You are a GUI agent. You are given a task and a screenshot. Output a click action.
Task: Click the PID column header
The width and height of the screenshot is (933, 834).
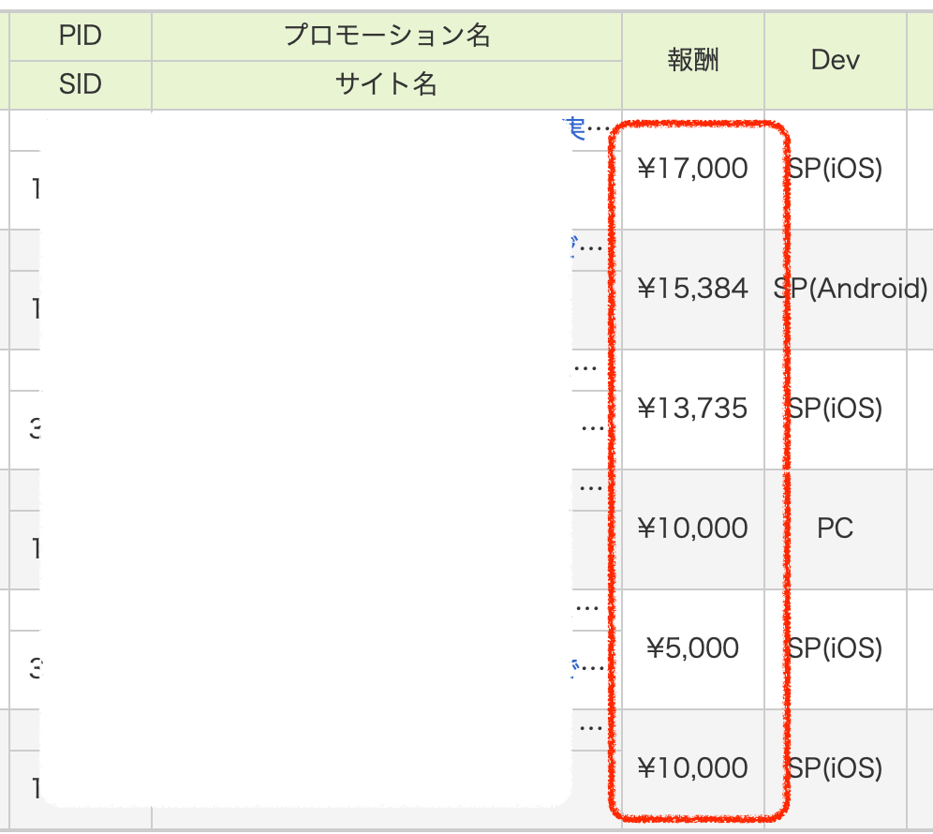(x=80, y=37)
